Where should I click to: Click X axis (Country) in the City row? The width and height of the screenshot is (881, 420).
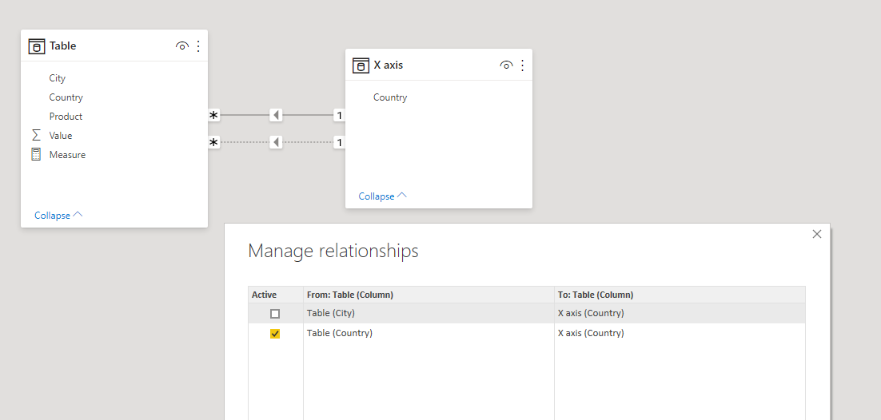pos(591,313)
